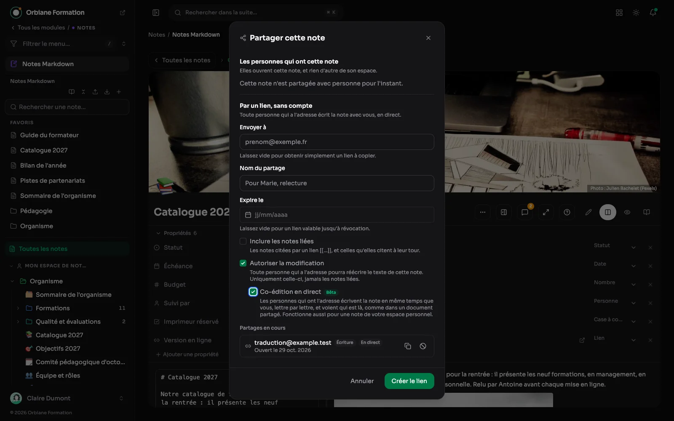
Task: Close the Partager cette note dialog
Action: pyautogui.click(x=428, y=38)
